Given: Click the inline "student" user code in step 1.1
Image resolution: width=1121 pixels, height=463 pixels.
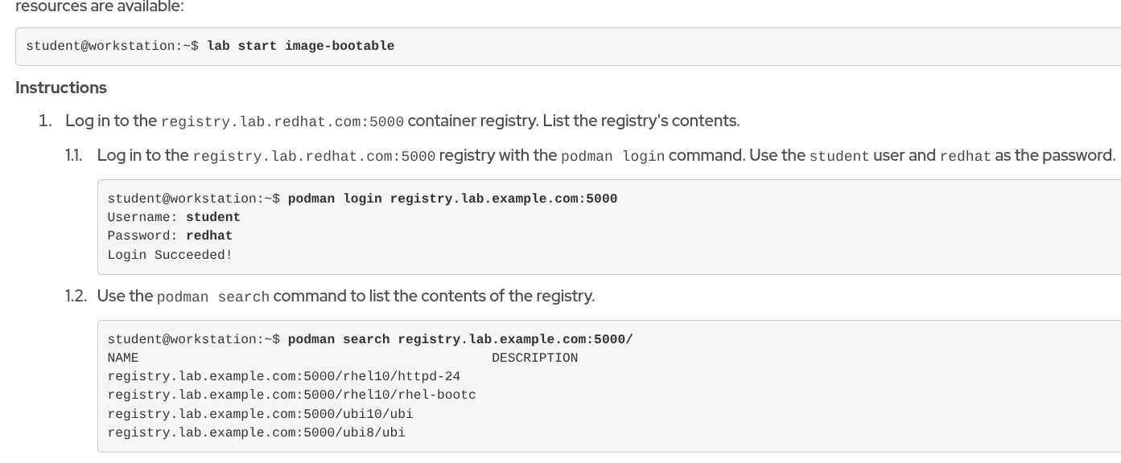Looking at the screenshot, I should click(x=839, y=156).
